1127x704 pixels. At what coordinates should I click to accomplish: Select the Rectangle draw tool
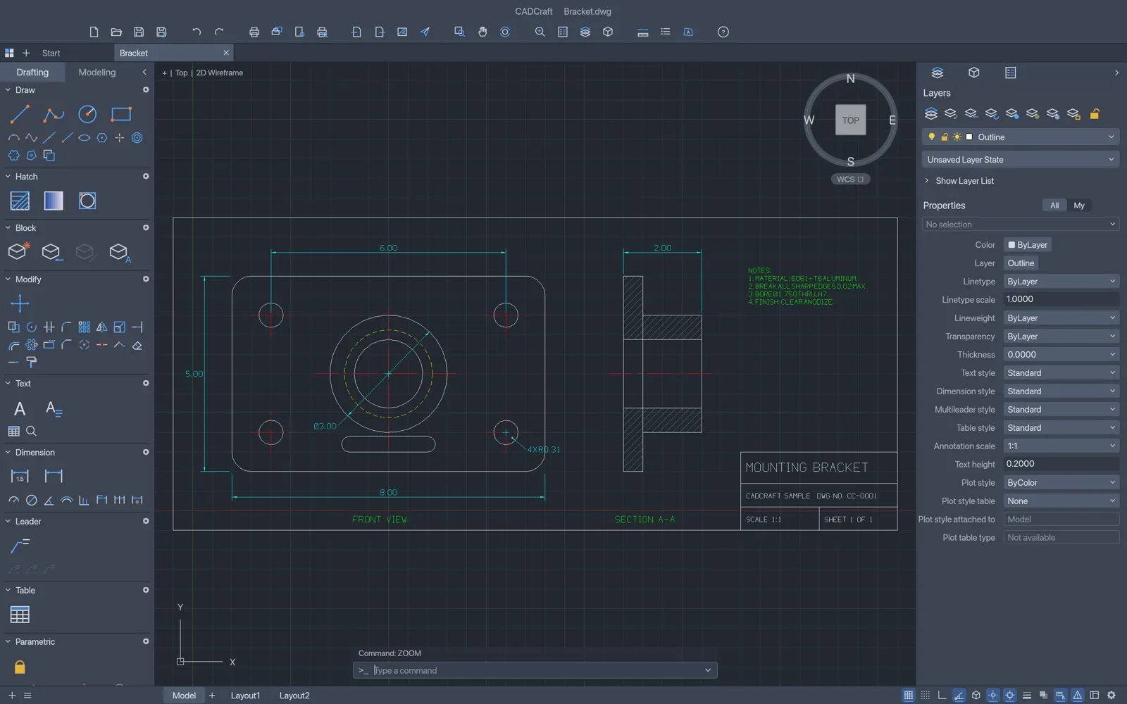coord(121,114)
